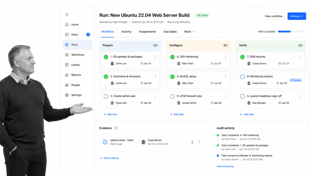
Task: Mark 3. Create admin user complete
Action: point(106,97)
